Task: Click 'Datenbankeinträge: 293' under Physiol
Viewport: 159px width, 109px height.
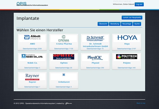Action: click(95, 68)
